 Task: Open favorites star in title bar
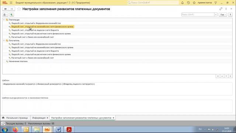194,3
